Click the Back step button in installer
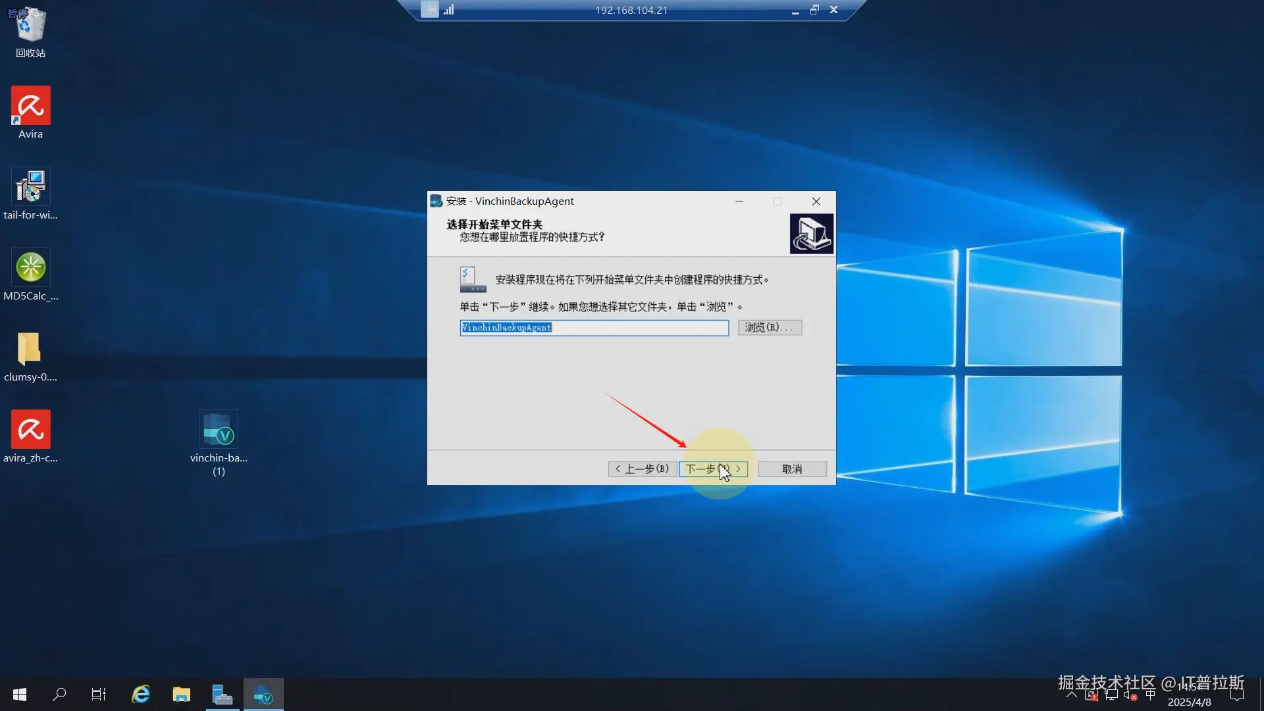1264x711 pixels. tap(642, 469)
